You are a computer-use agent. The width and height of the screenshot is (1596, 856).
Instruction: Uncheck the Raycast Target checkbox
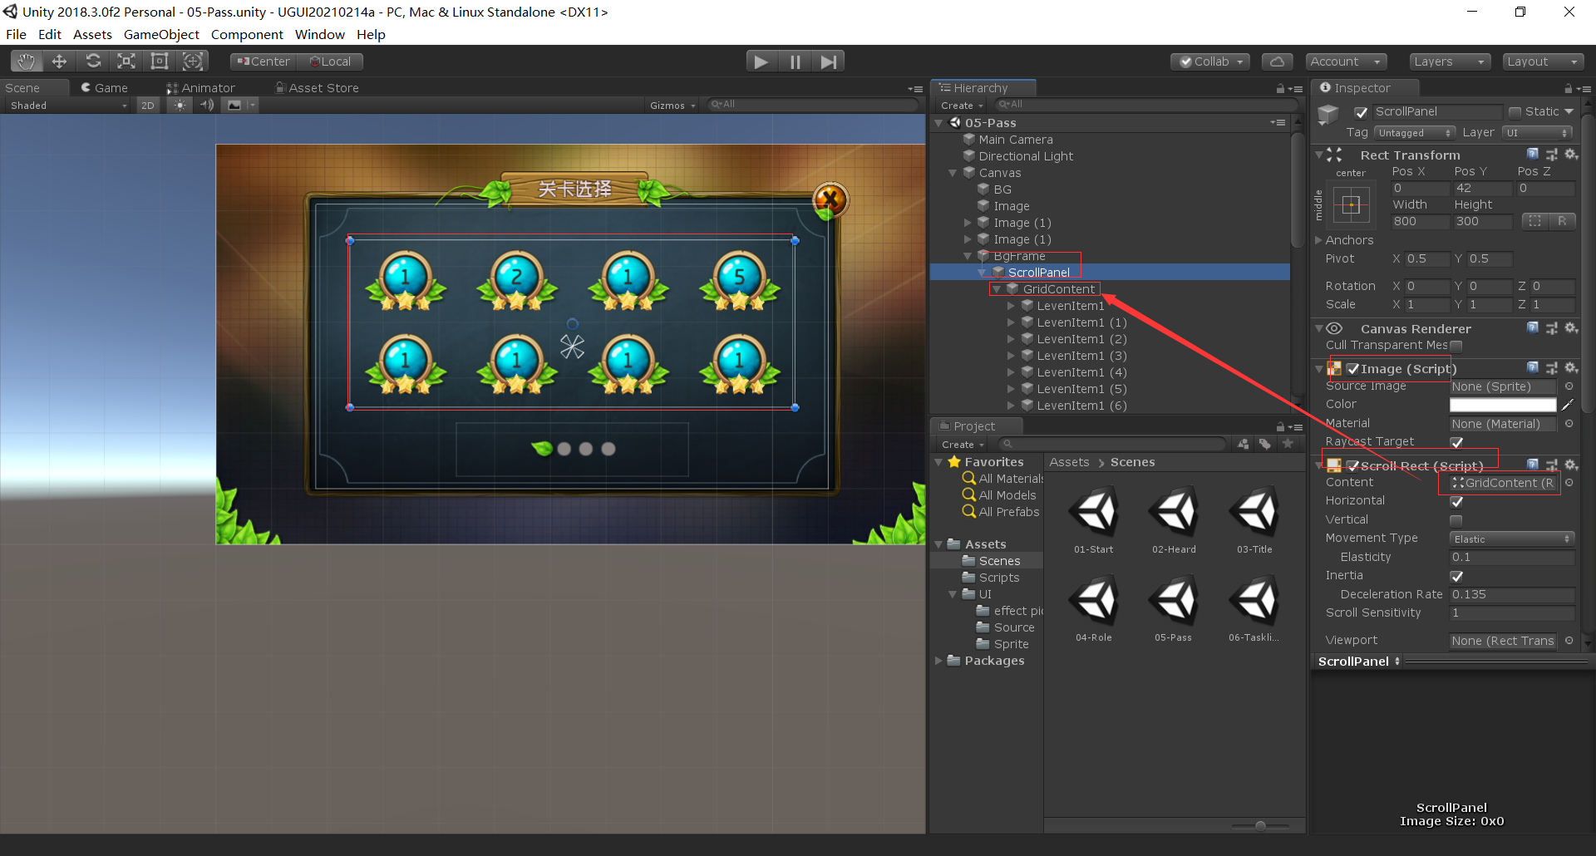(1456, 442)
